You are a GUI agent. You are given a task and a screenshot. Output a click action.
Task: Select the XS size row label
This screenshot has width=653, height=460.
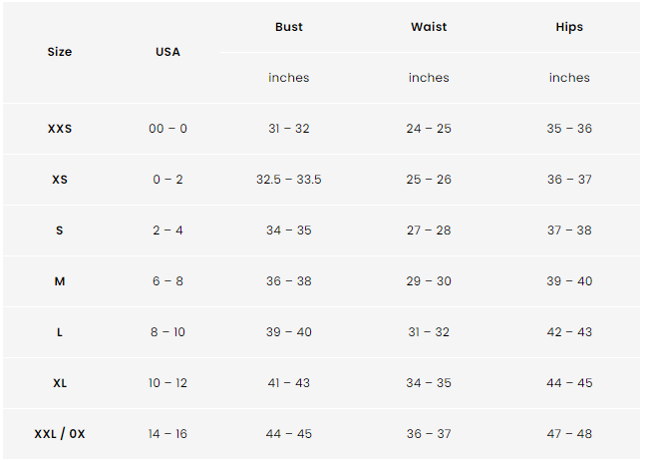click(60, 180)
